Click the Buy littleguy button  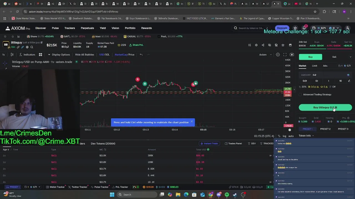(325, 108)
